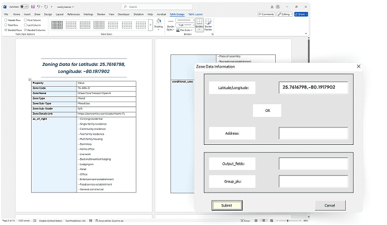Switch to the Mailings tab

pyautogui.click(x=88, y=14)
